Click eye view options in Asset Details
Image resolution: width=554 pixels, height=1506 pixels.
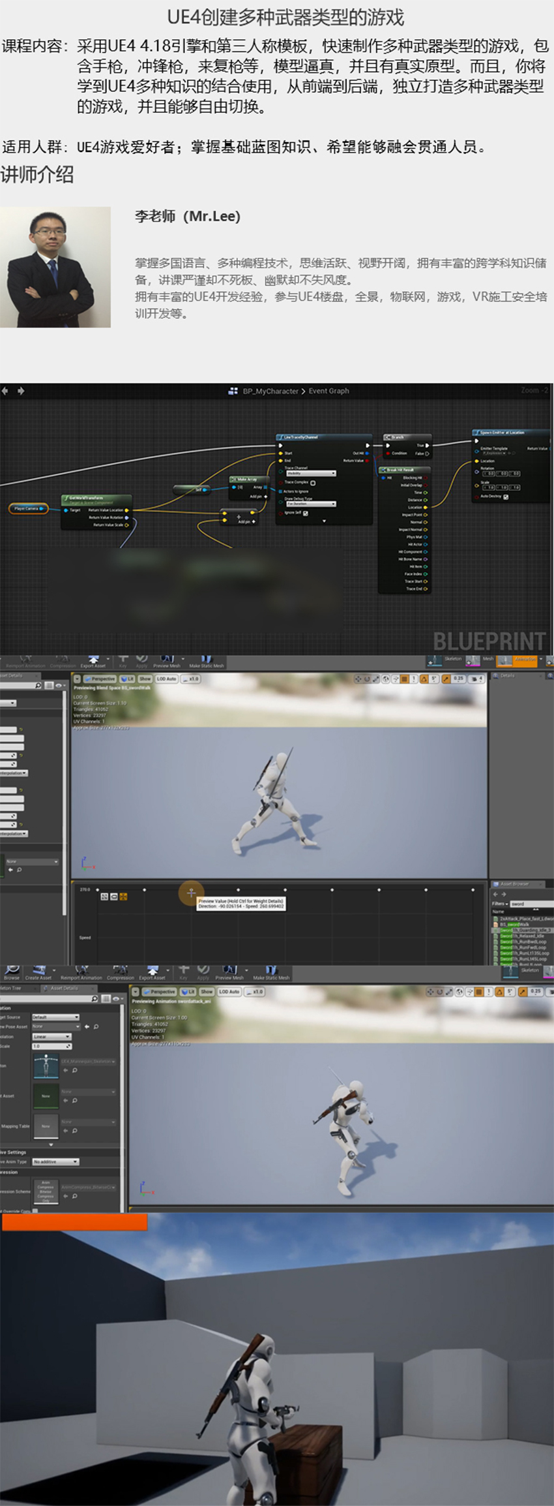tap(117, 998)
